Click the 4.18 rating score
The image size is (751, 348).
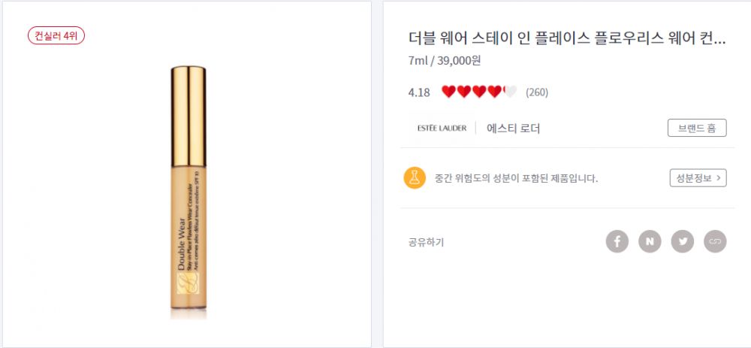[x=419, y=92]
